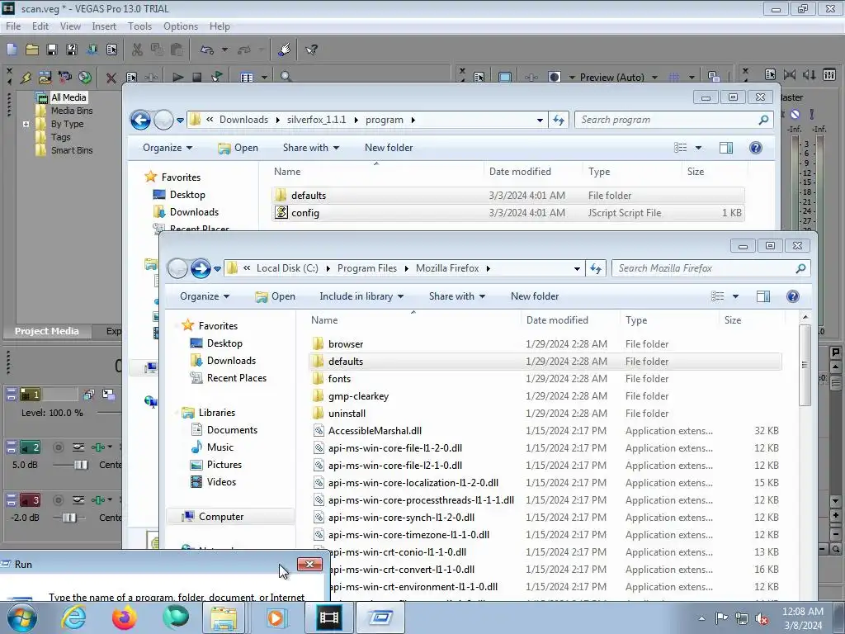Click New folder in Mozilla Firefox window
The image size is (845, 634).
(535, 296)
